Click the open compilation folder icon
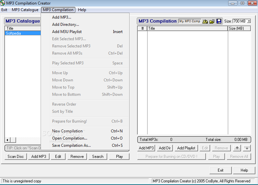 [212, 21]
